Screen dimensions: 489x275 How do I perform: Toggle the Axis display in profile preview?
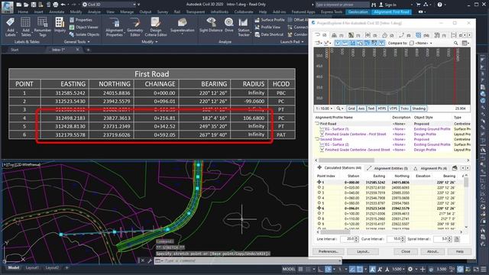pos(361,108)
